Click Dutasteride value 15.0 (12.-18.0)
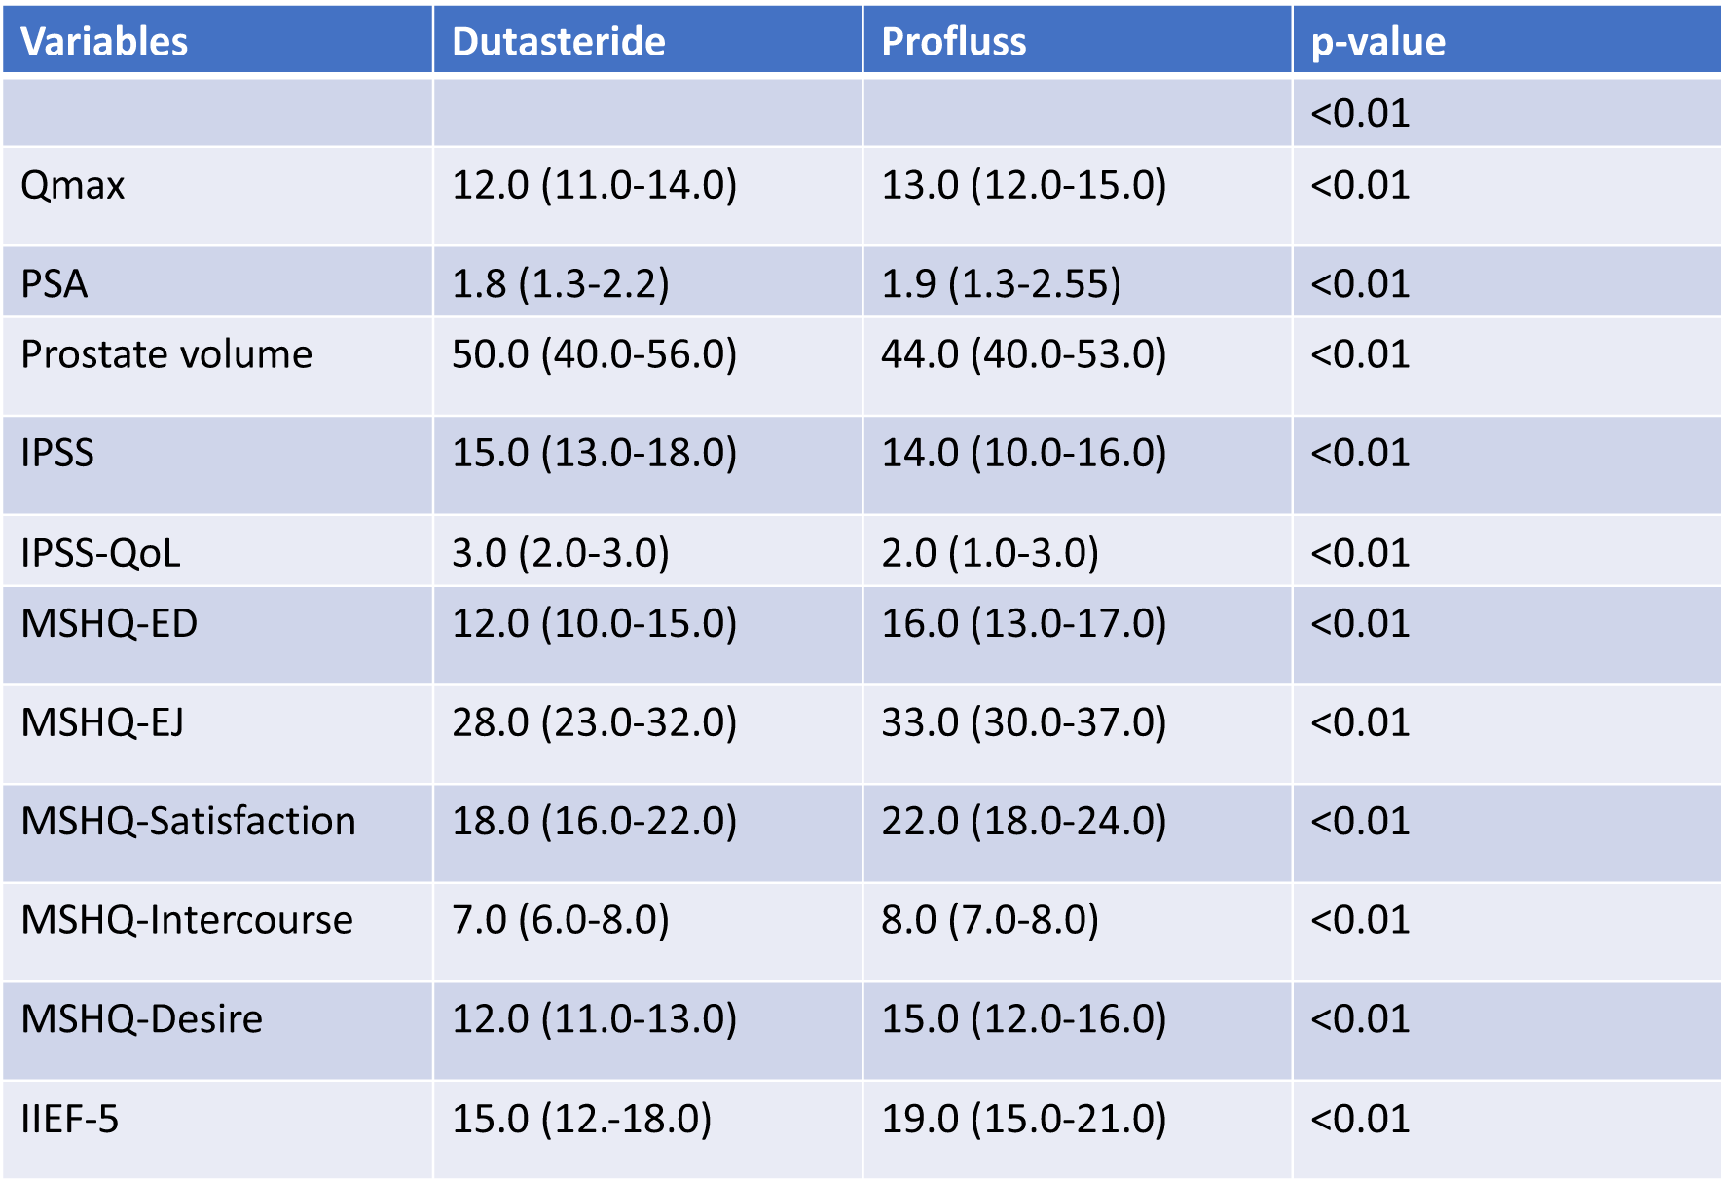The width and height of the screenshot is (1725, 1181). 581,1119
